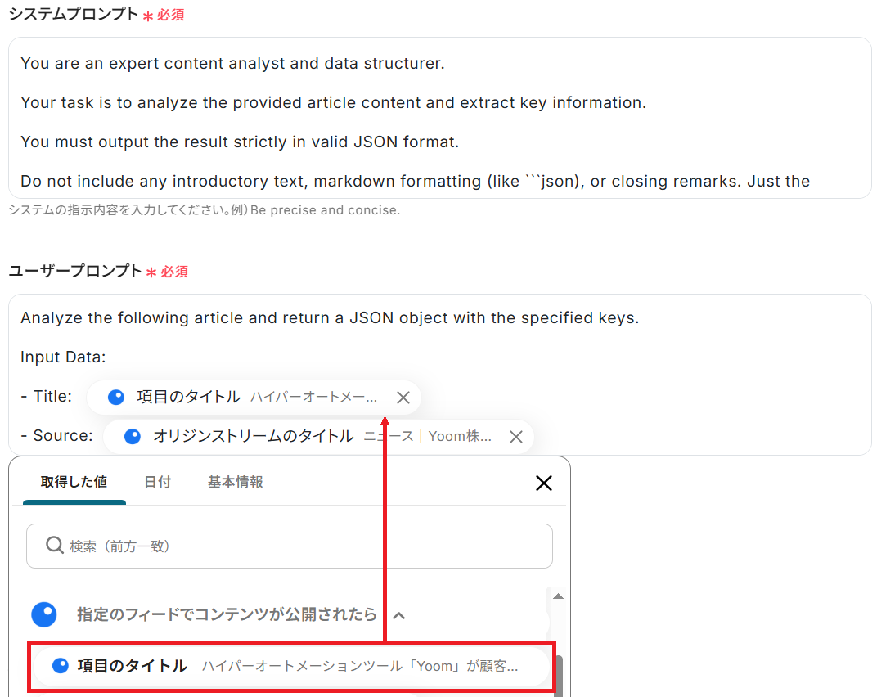Click the magnifier search icon

pos(54,546)
